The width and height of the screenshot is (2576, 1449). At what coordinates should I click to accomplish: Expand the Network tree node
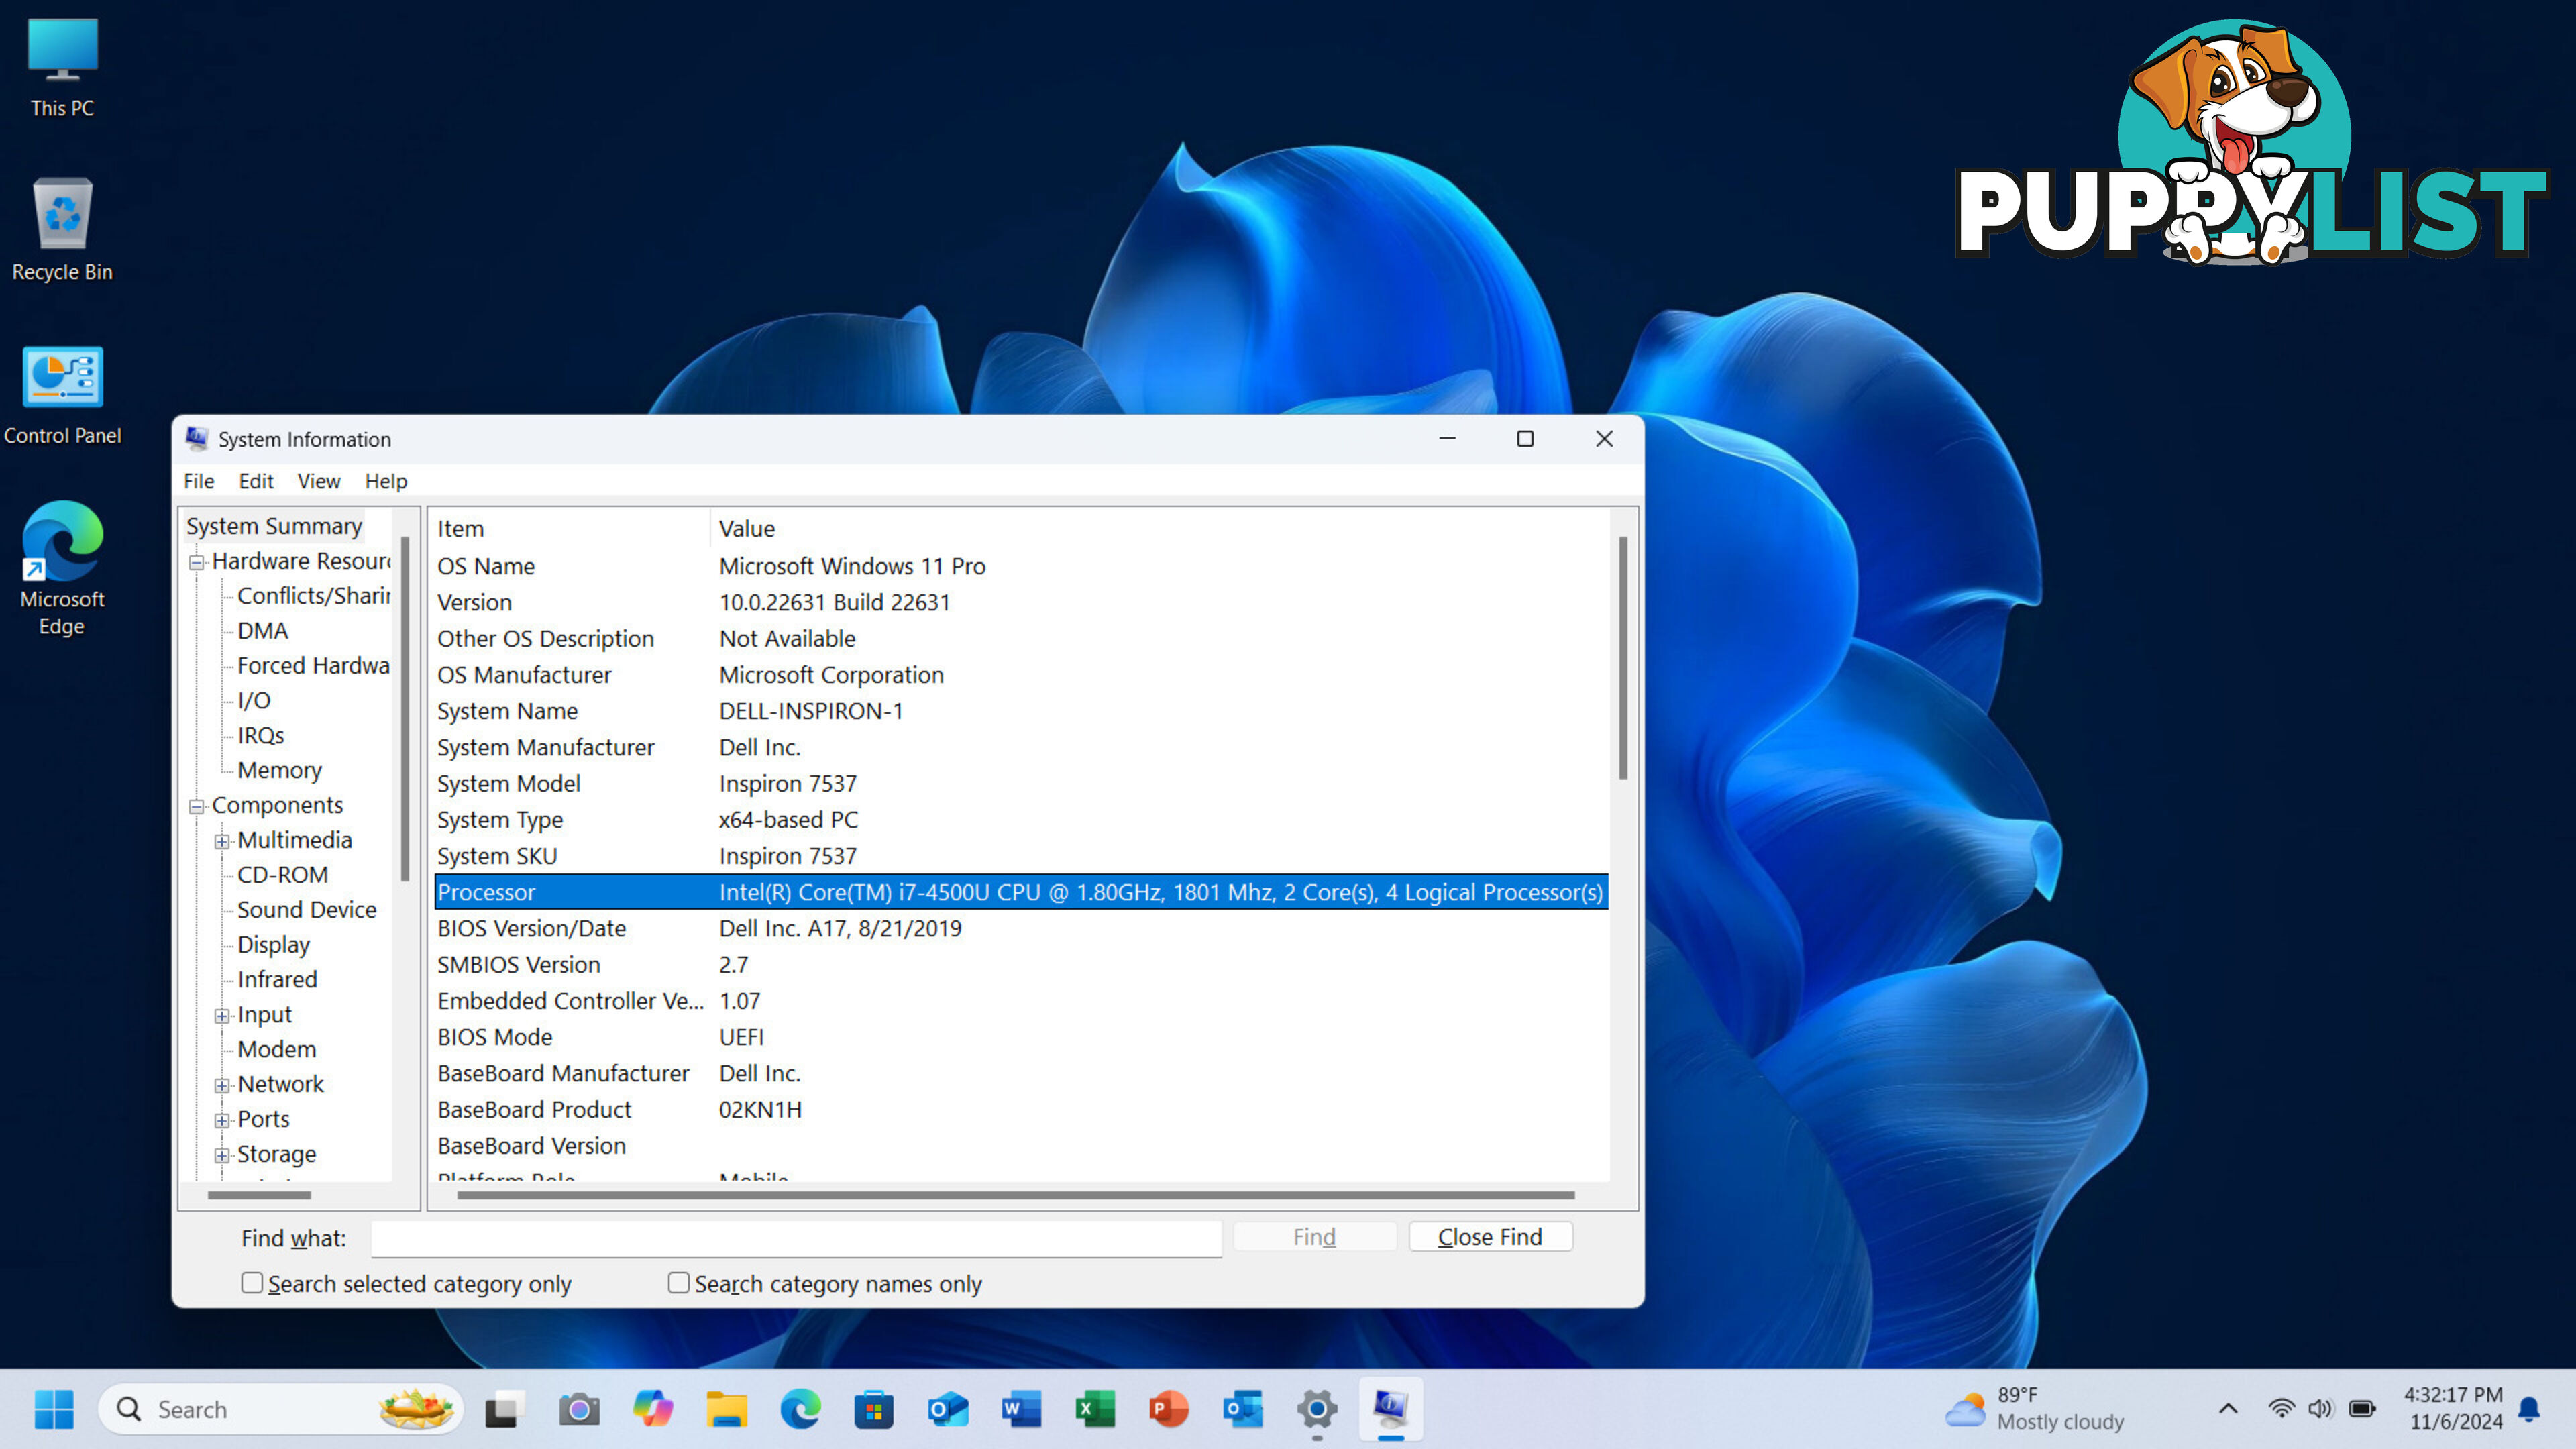[222, 1085]
